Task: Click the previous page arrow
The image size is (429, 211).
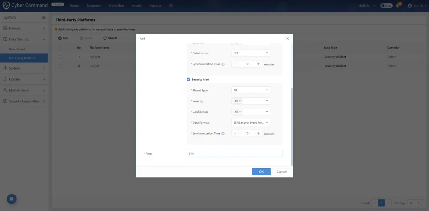Action: pos(375,203)
